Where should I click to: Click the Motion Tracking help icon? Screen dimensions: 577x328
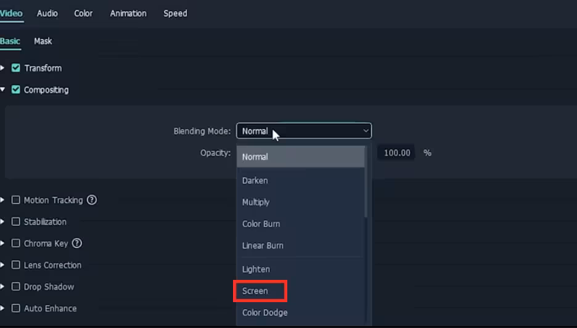point(92,200)
